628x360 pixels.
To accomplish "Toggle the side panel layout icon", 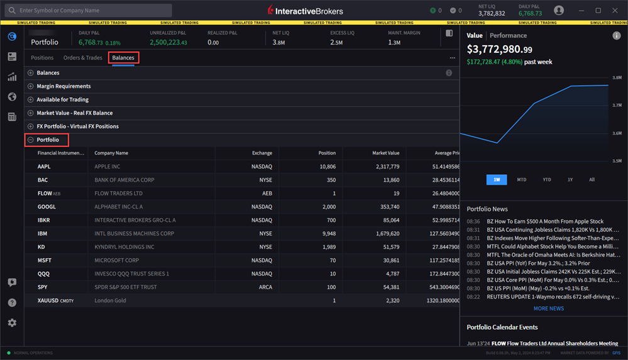I will coord(449,33).
